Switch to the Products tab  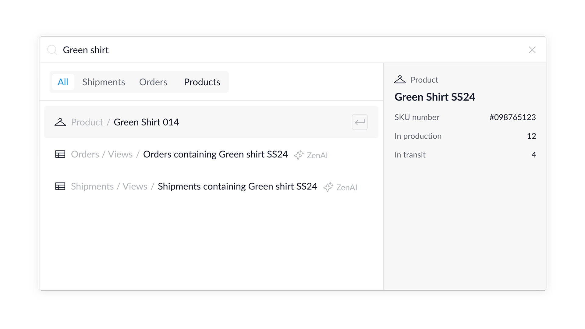click(202, 82)
